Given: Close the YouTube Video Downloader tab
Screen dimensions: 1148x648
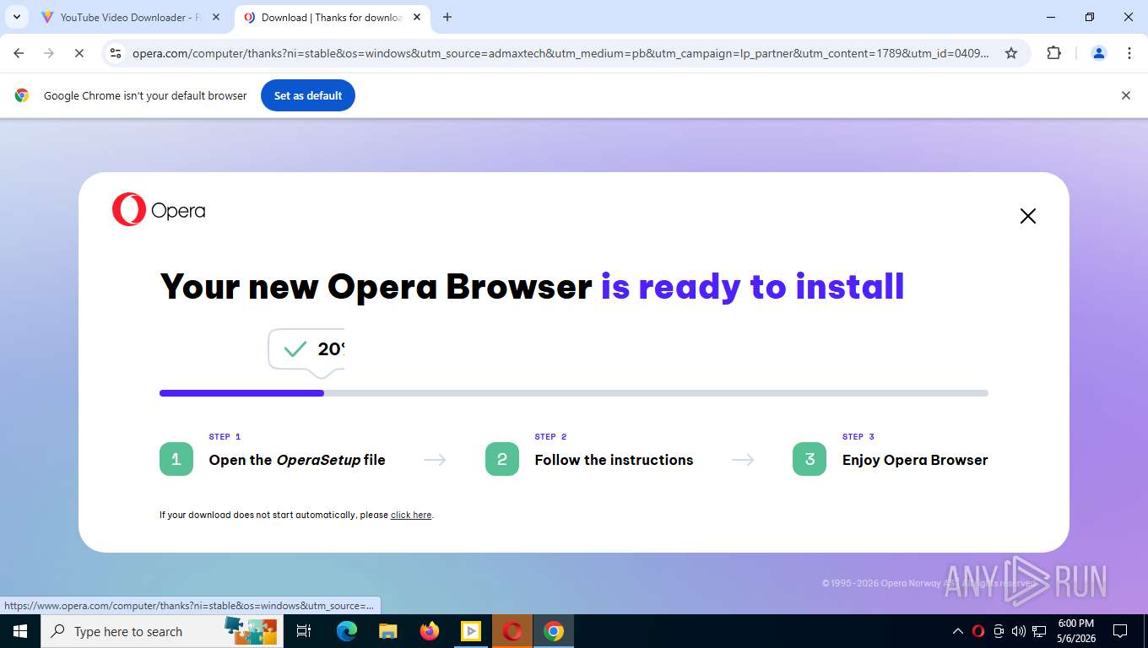Looking at the screenshot, I should [x=215, y=17].
